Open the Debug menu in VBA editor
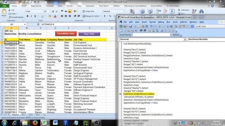 (x=161, y=22)
